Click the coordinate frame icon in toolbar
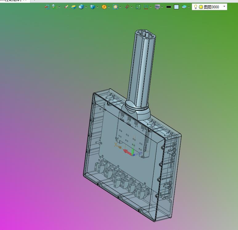The width and height of the screenshot is (238, 230). 54,6
